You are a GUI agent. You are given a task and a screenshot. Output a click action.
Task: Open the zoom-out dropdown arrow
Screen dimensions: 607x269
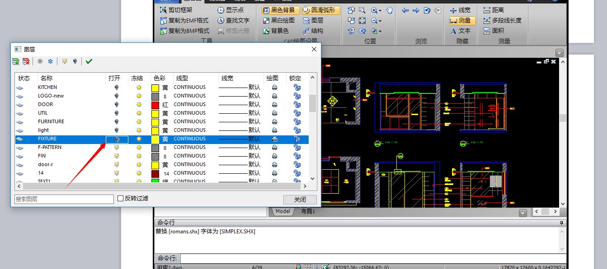click(x=380, y=21)
